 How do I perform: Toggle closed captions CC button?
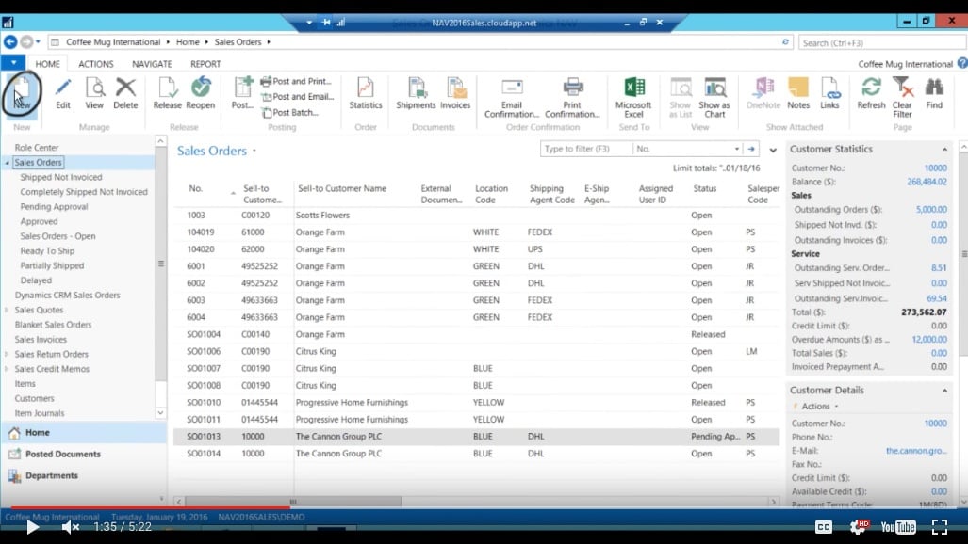pos(823,527)
